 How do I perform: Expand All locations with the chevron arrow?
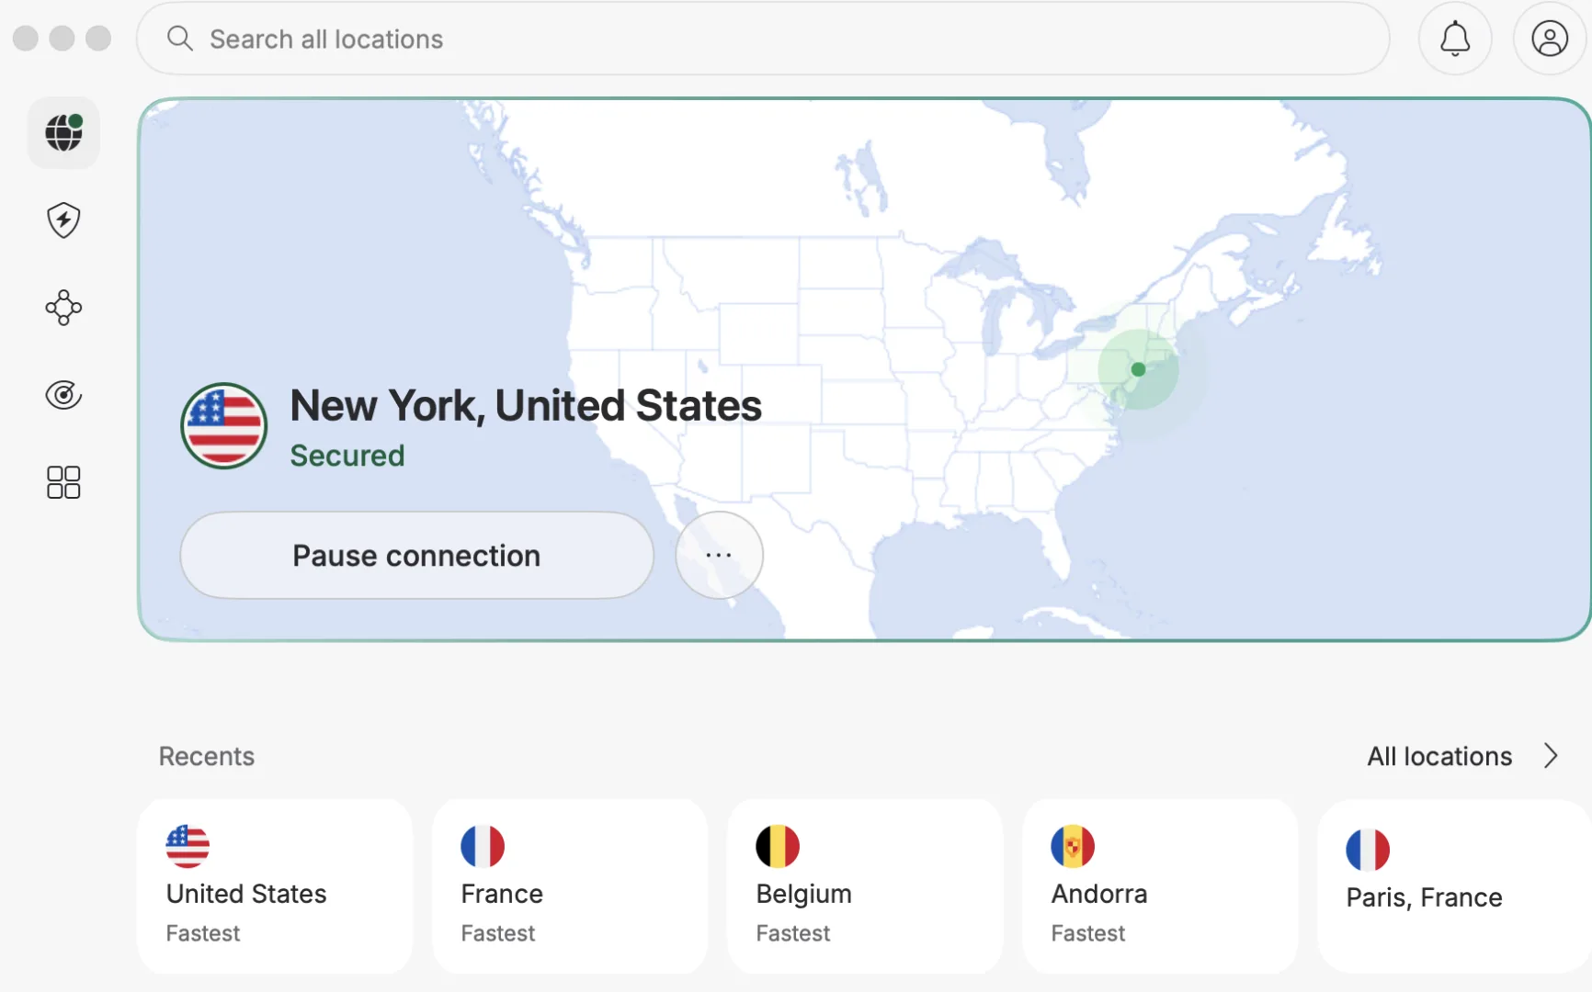(1551, 756)
